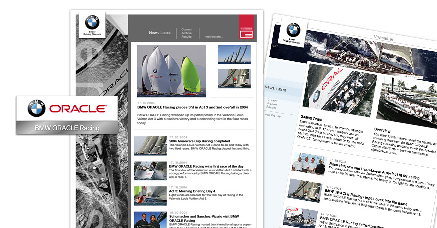The image size is (437, 228).
Task: Click the Sailing Team heading on the right page
Action: click(311, 118)
